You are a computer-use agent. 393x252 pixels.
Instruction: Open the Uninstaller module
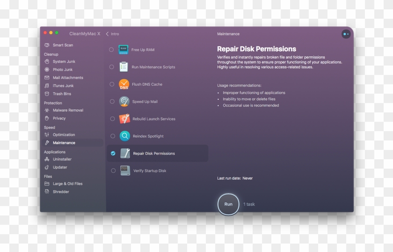pyautogui.click(x=62, y=159)
